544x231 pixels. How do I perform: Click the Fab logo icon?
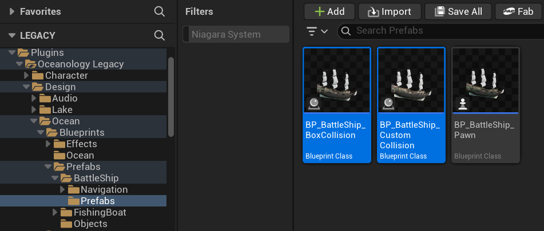click(x=509, y=12)
